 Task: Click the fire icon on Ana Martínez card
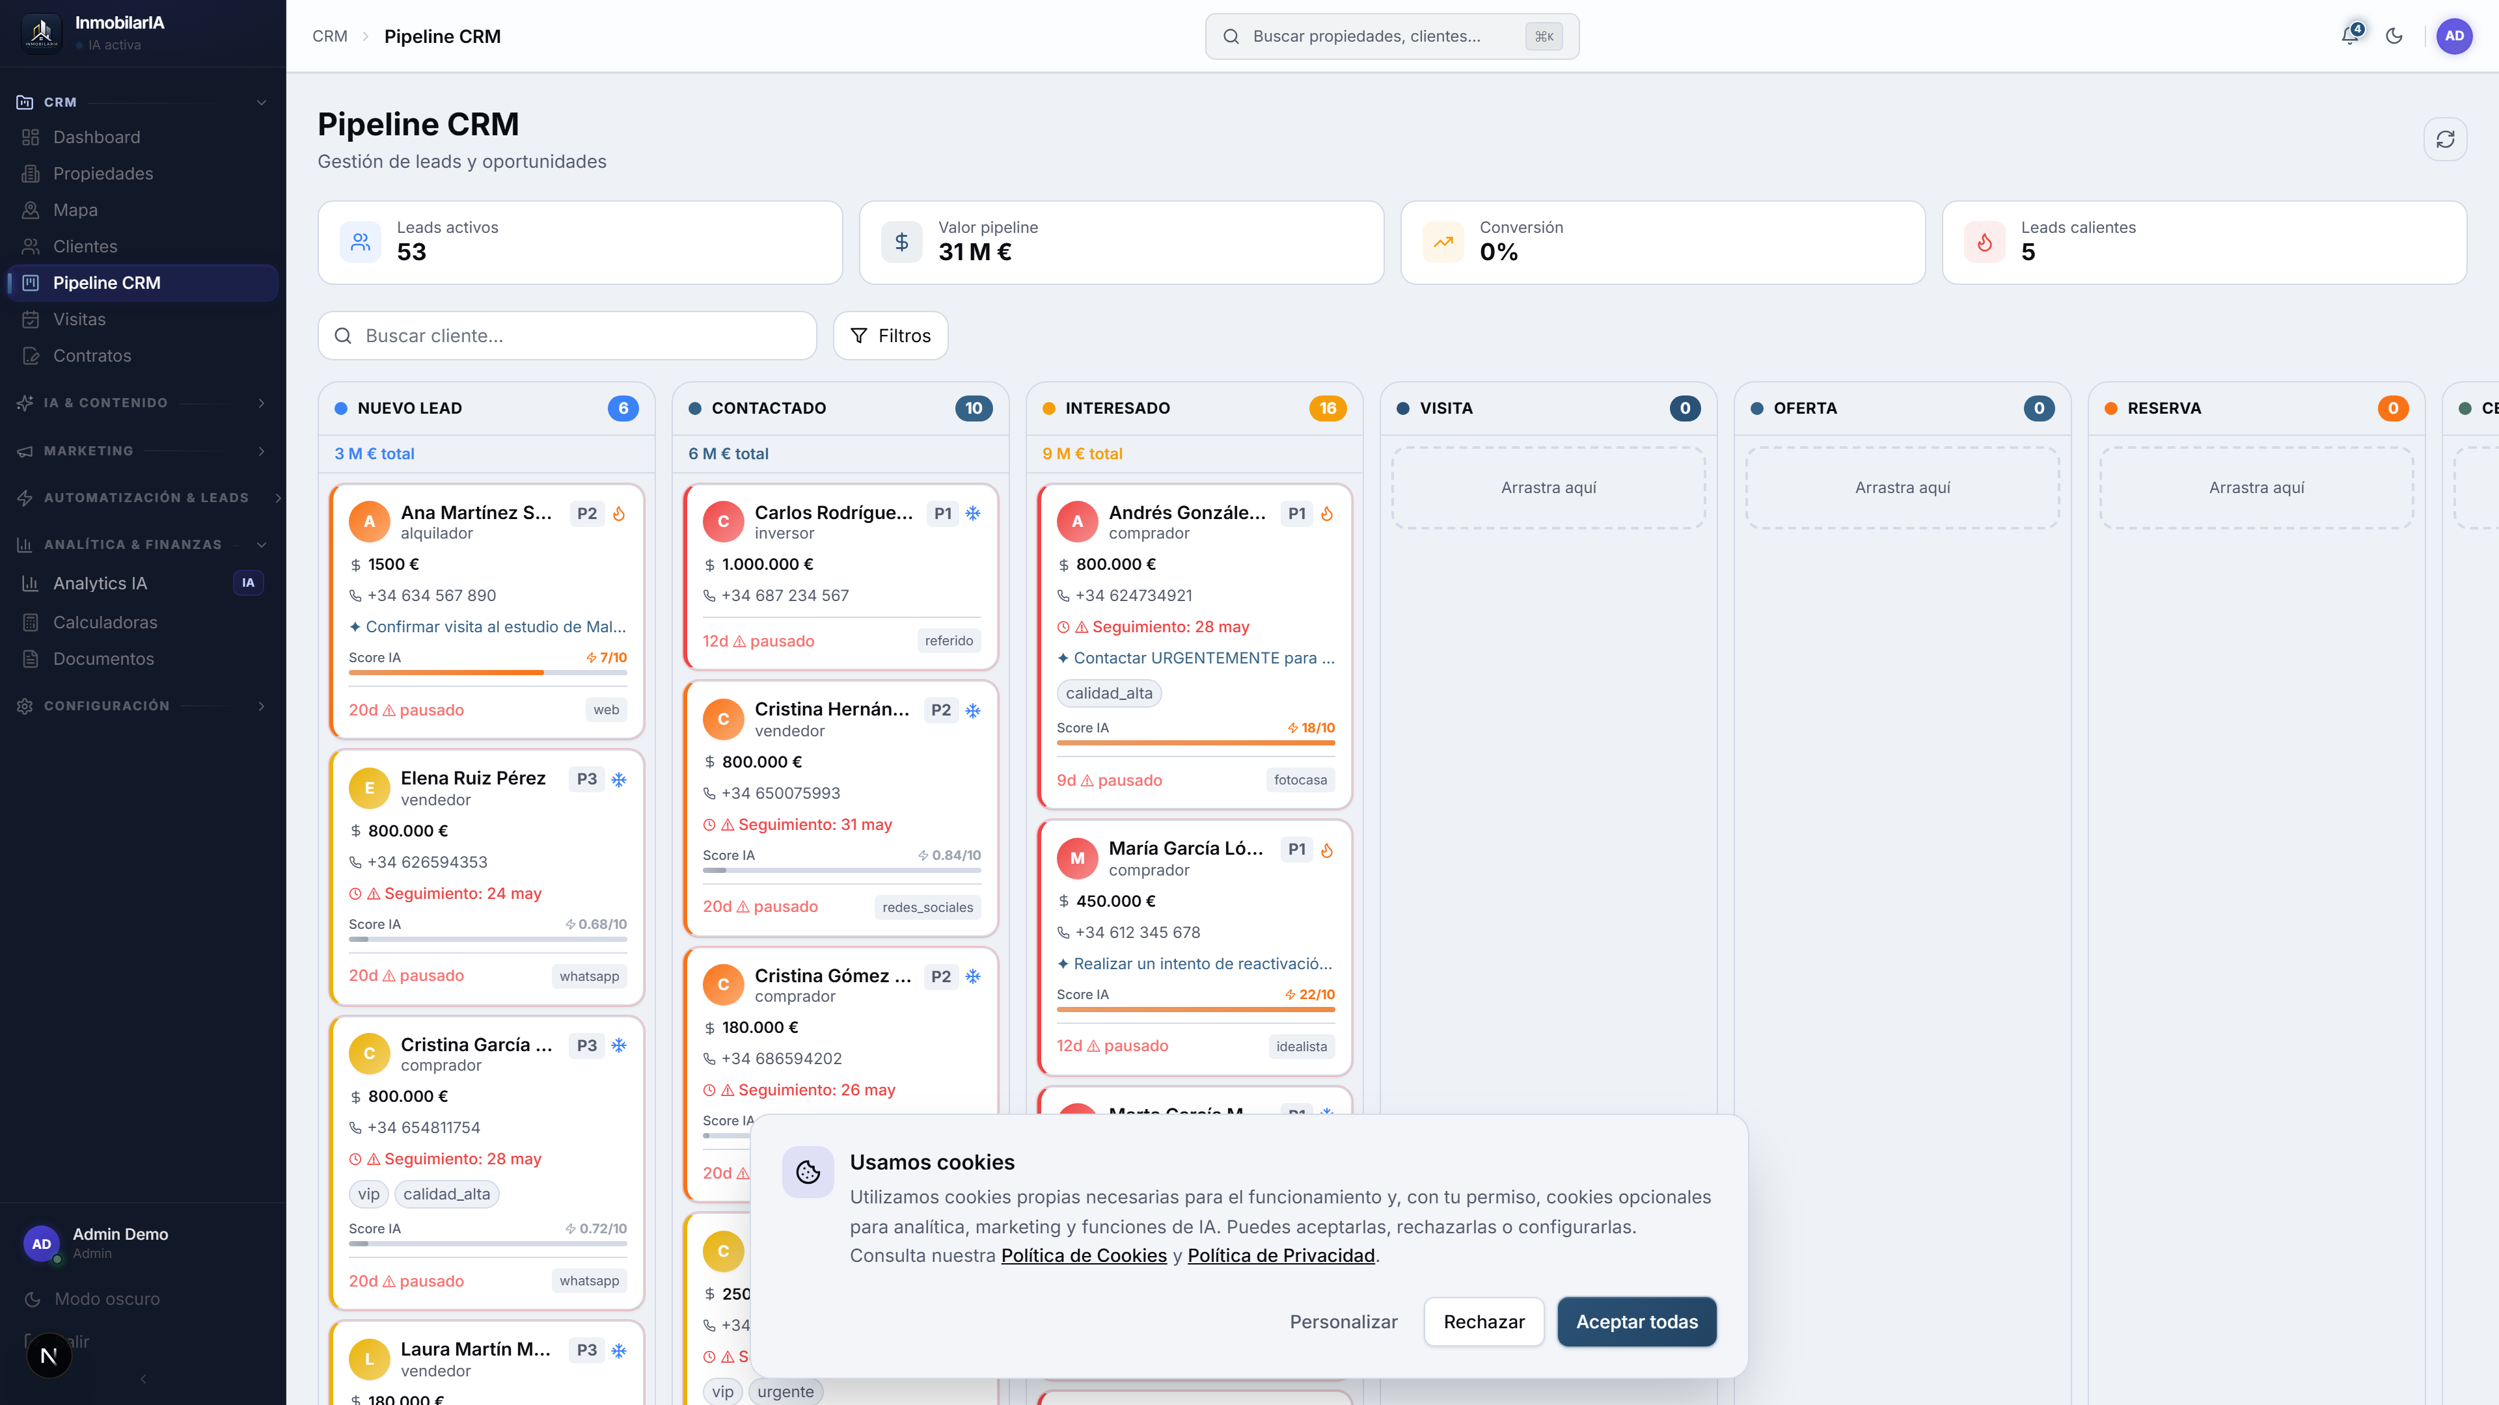click(619, 514)
